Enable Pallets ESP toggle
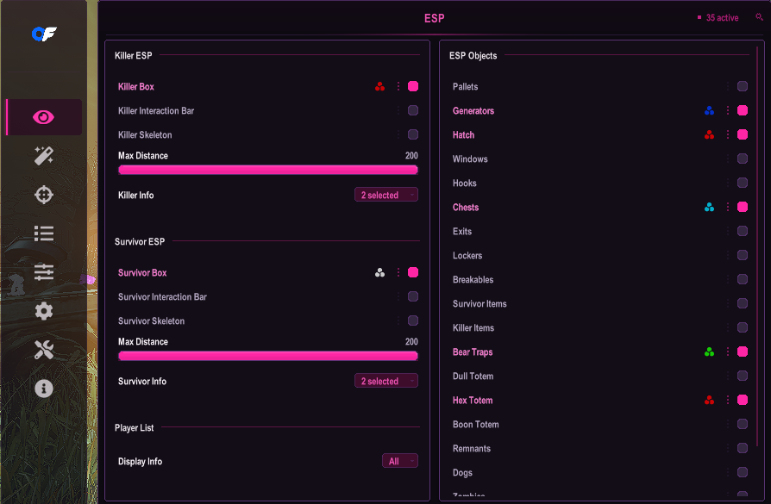Image resolution: width=771 pixels, height=504 pixels. click(x=743, y=86)
